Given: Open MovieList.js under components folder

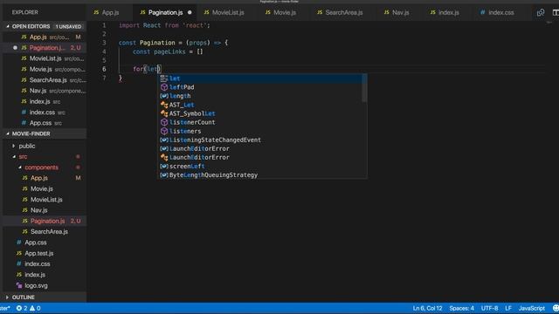Looking at the screenshot, I should [x=45, y=200].
